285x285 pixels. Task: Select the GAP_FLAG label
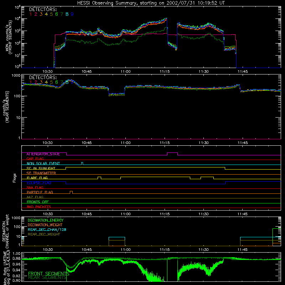35,159
